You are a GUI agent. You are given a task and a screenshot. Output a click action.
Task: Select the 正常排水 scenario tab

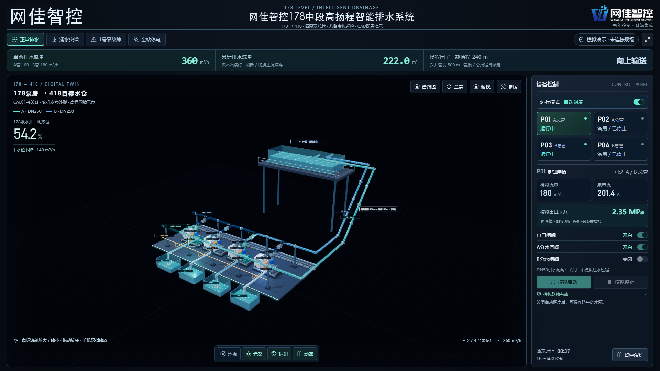pyautogui.click(x=26, y=40)
